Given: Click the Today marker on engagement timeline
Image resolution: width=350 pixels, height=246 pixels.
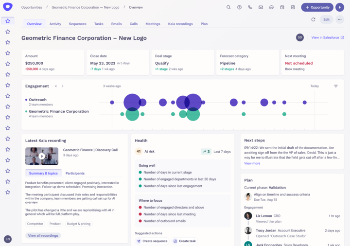Looking at the screenshot, I should click(x=315, y=86).
